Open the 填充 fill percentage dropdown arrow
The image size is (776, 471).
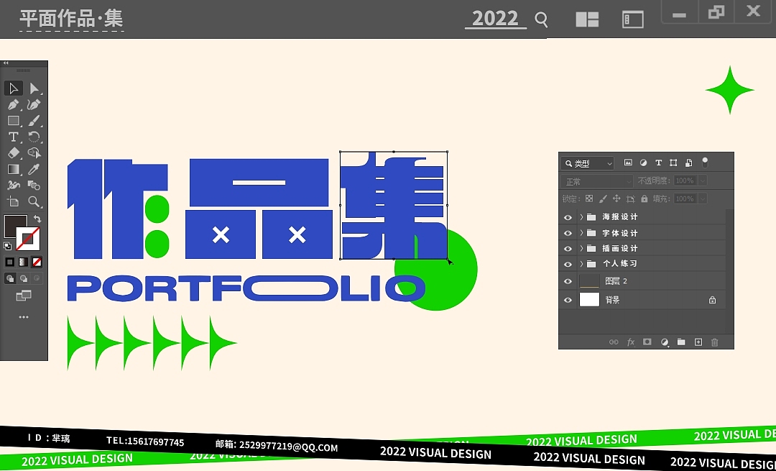(702, 198)
